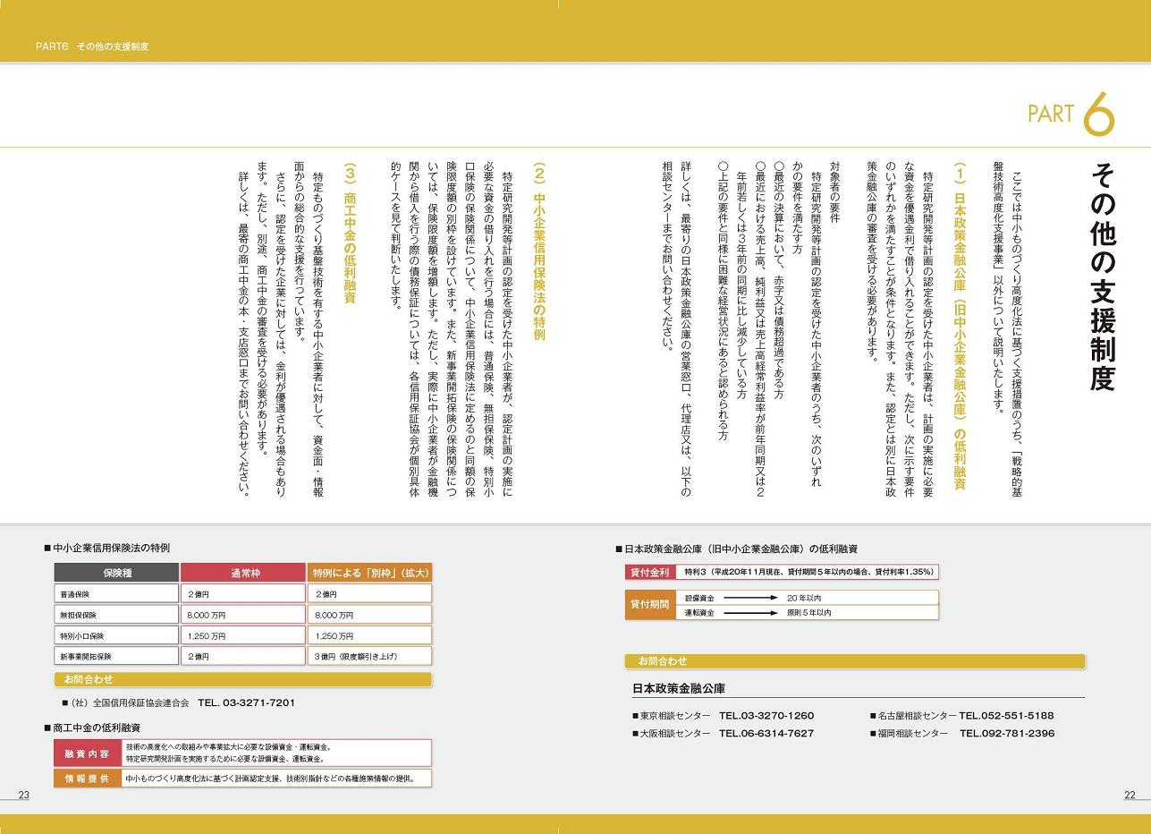Click table header '特例による「別枠」(拡大)'
Viewport: 1151px width, 834px height.
coord(370,573)
